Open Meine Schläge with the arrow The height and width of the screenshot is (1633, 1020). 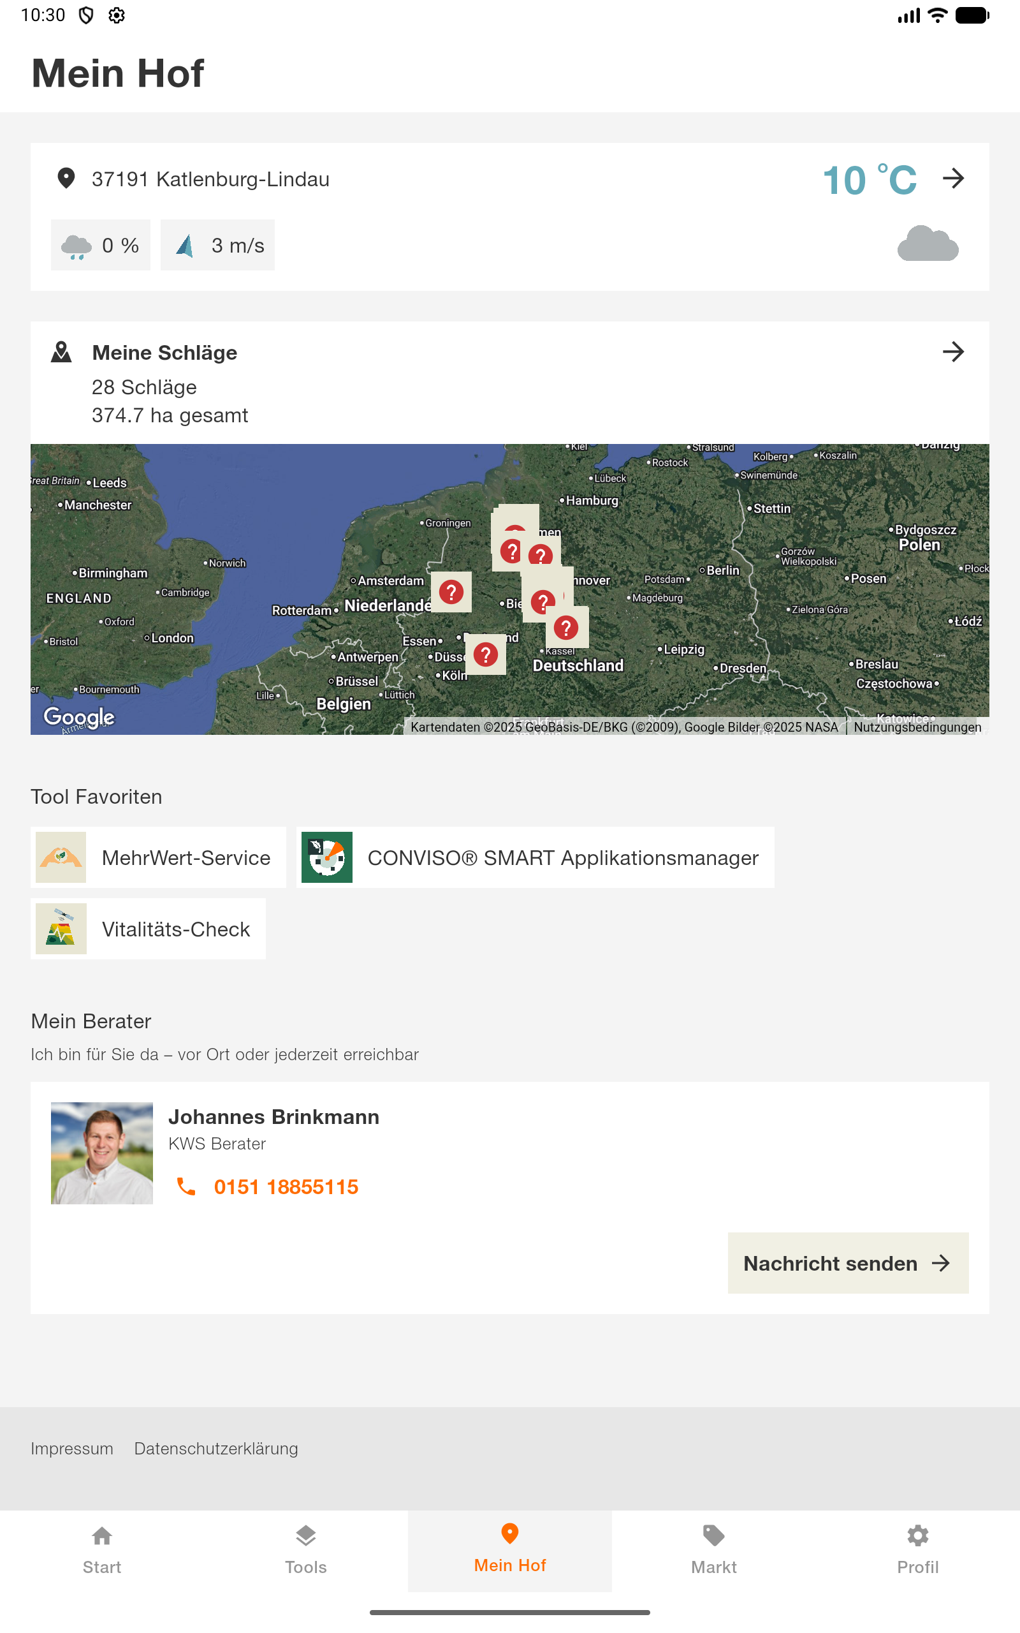tap(953, 352)
